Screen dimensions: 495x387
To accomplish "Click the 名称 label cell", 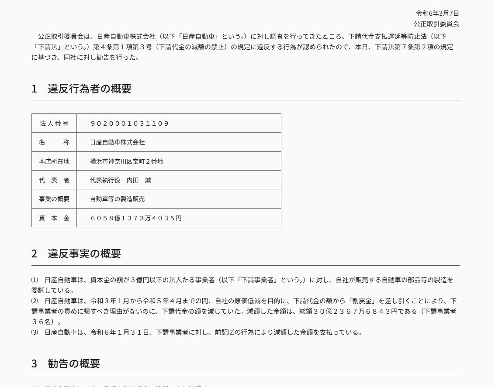I will [x=54, y=142].
